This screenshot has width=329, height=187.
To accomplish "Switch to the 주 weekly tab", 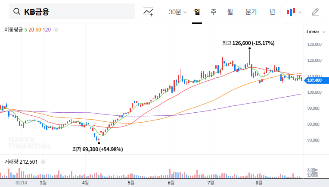I will (214, 12).
